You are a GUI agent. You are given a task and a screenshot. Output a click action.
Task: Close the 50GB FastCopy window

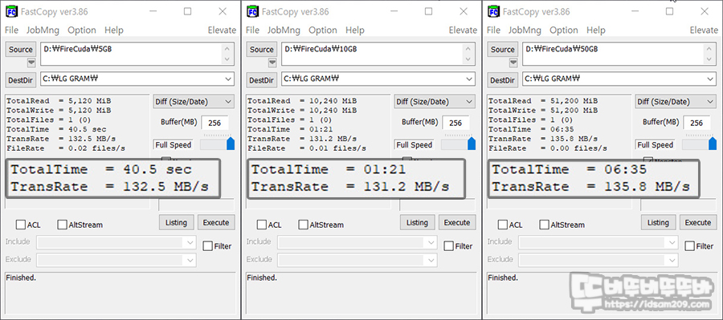pos(705,11)
